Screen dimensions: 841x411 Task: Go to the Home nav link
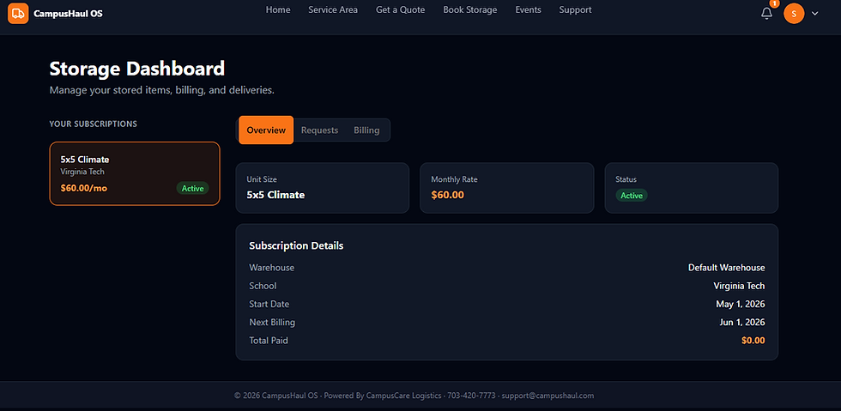278,9
